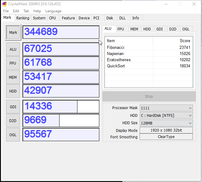Open the Language menu
202x182 pixels.
click(x=53, y=11)
